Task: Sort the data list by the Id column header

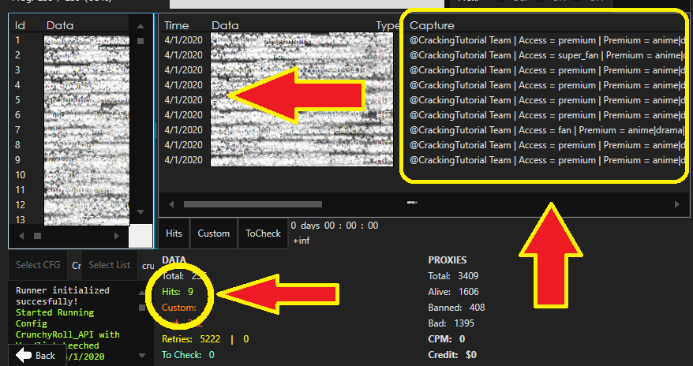Action: tap(20, 25)
